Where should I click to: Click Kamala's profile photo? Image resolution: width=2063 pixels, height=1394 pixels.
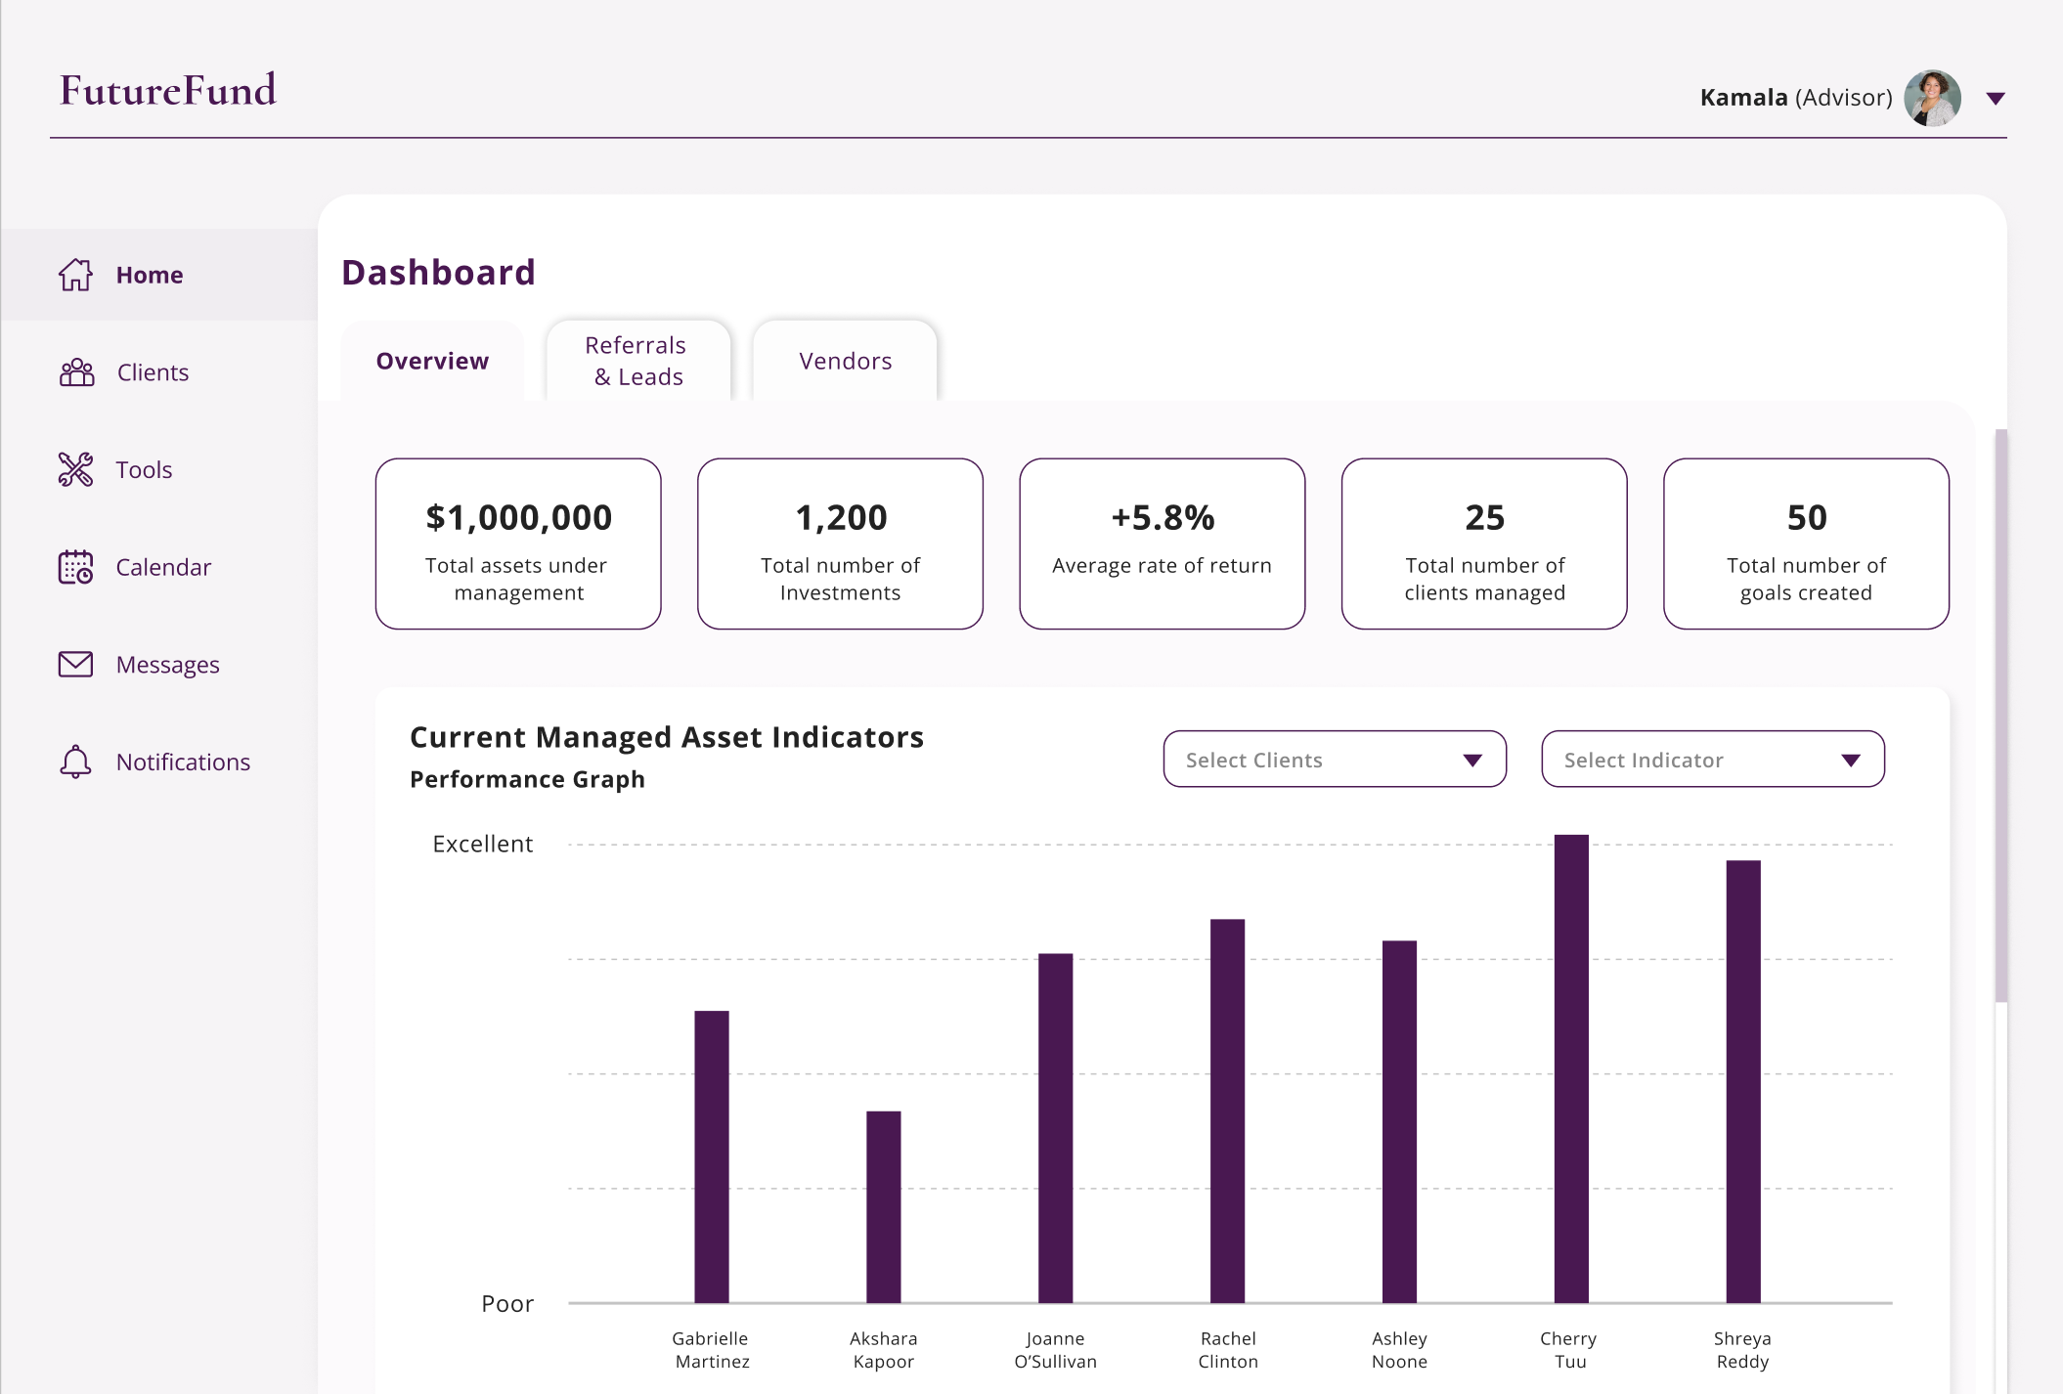tap(1932, 98)
